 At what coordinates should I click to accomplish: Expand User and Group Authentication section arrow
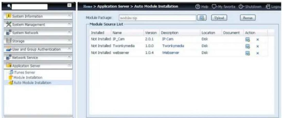pyautogui.click(x=69, y=49)
